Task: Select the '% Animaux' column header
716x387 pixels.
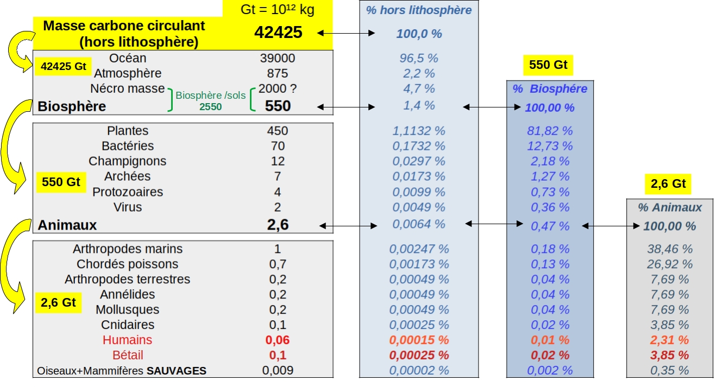Action: click(x=669, y=207)
